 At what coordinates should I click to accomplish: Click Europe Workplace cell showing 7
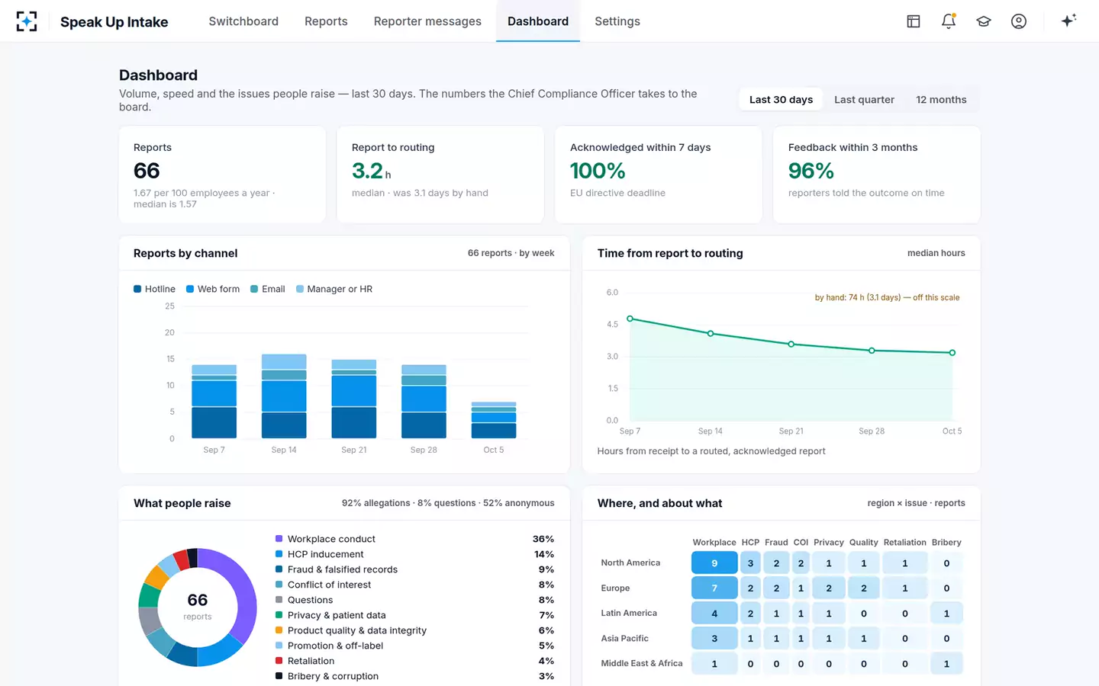(x=714, y=588)
